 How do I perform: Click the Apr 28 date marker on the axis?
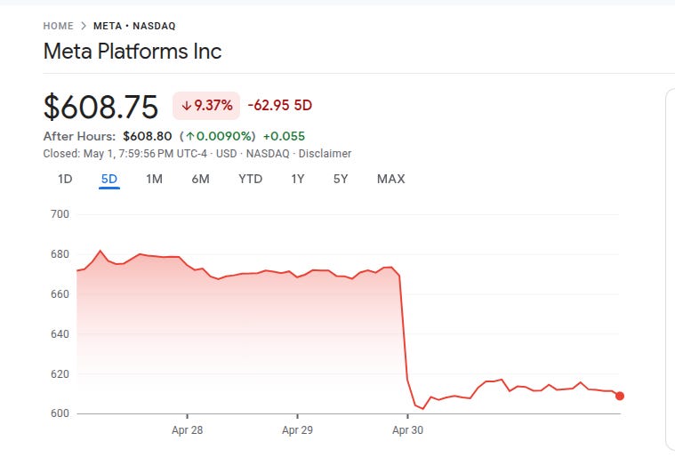tap(188, 430)
